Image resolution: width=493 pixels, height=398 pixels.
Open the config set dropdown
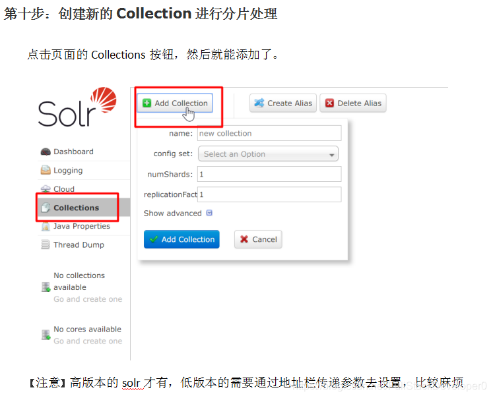click(268, 154)
